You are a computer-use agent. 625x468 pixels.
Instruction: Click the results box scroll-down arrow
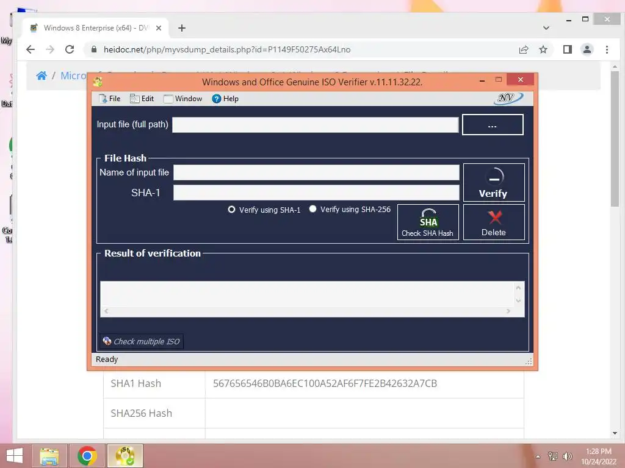518,300
